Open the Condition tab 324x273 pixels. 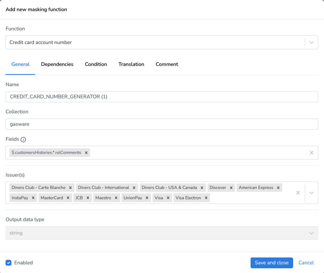[x=96, y=64]
